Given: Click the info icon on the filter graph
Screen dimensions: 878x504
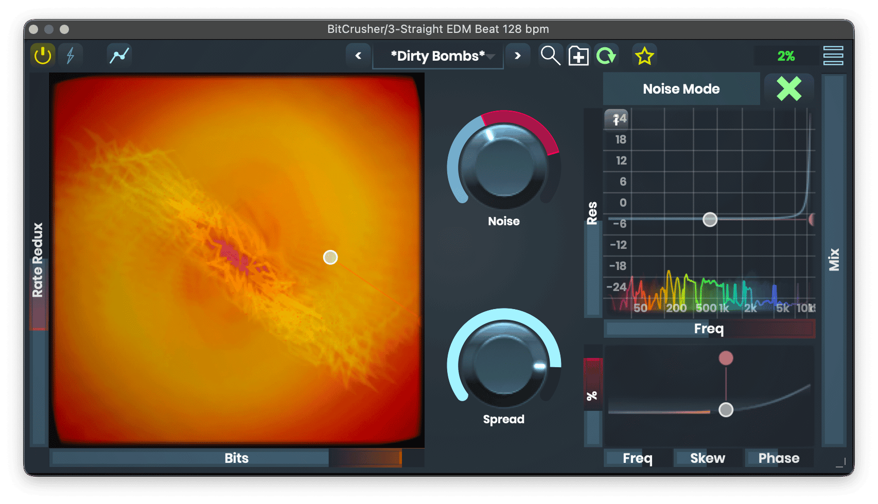Looking at the screenshot, I should pyautogui.click(x=616, y=119).
